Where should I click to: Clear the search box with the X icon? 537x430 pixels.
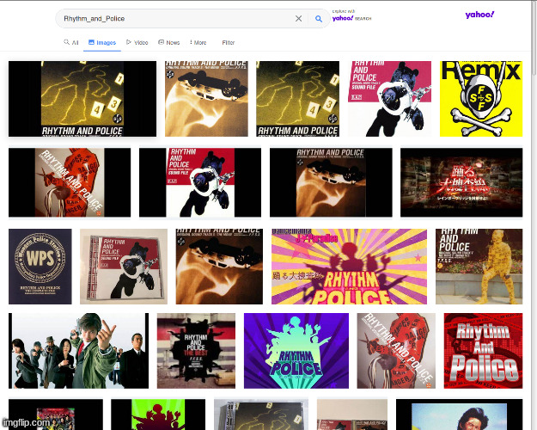298,19
